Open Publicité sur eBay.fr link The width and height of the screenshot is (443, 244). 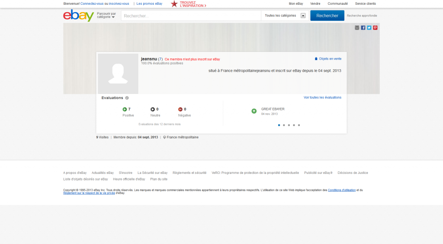(x=318, y=173)
